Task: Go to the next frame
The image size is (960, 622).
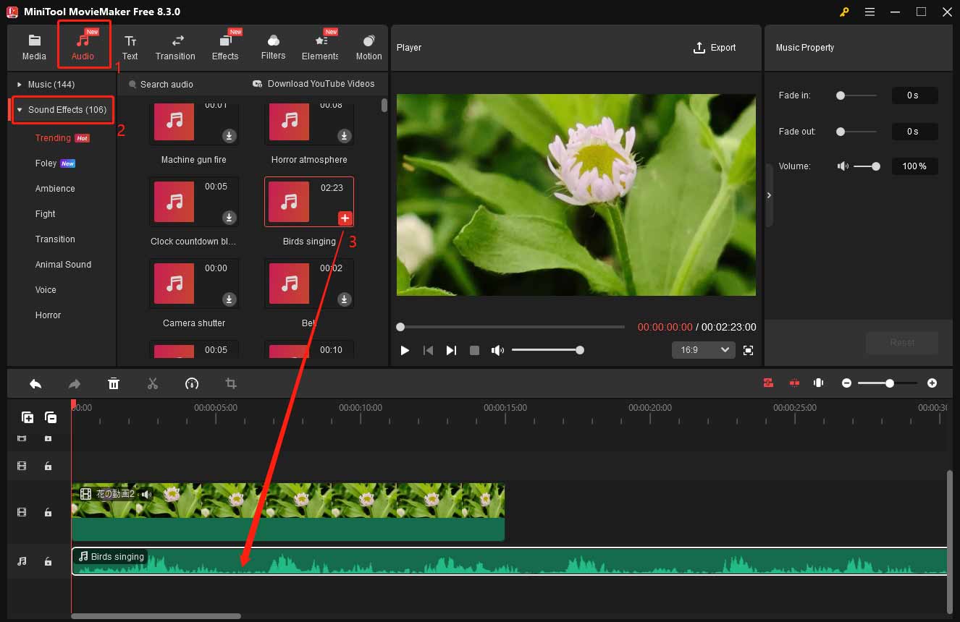Action: [451, 350]
